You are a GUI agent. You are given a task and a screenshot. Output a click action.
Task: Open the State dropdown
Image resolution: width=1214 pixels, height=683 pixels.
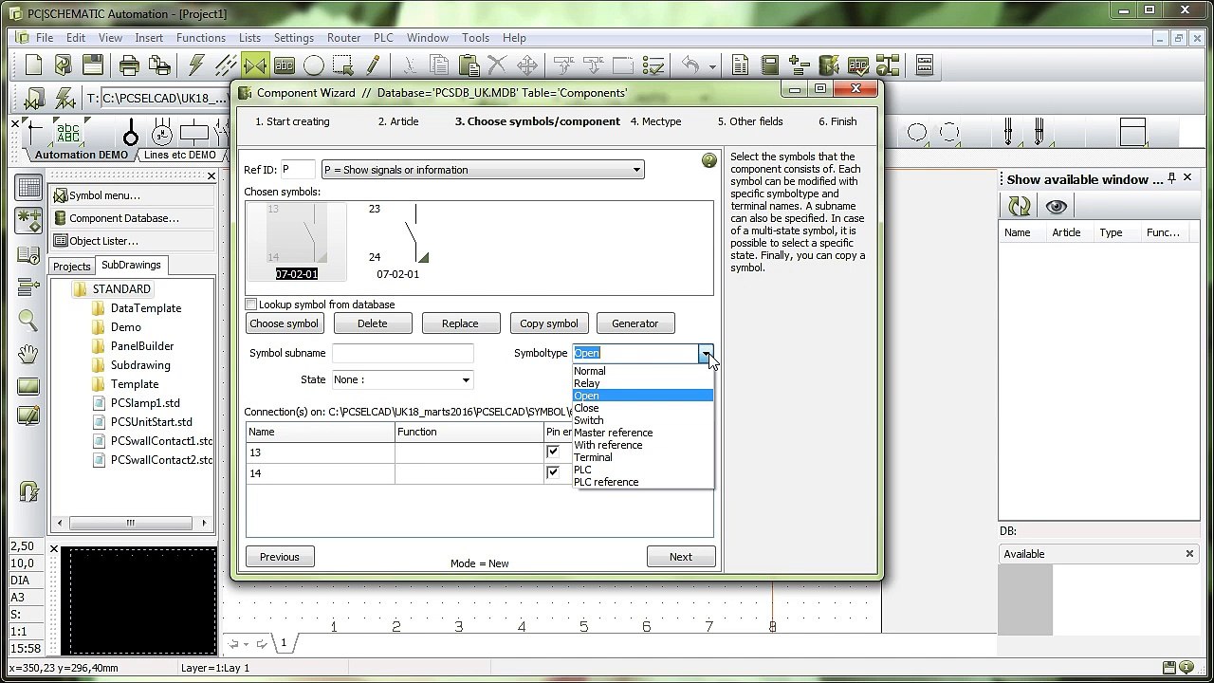coord(466,379)
